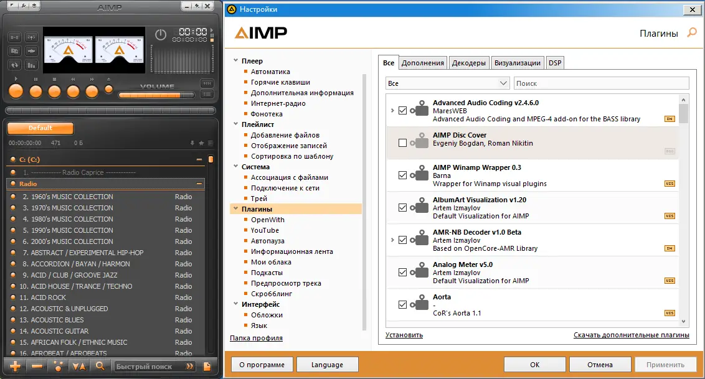Focus the Быстрый поиск quick search field

[154, 367]
